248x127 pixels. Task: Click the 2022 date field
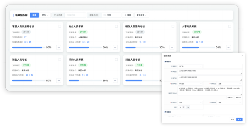[x=112, y=15]
